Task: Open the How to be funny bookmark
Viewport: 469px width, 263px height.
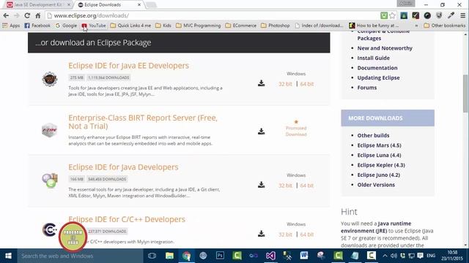Action: 374,26
